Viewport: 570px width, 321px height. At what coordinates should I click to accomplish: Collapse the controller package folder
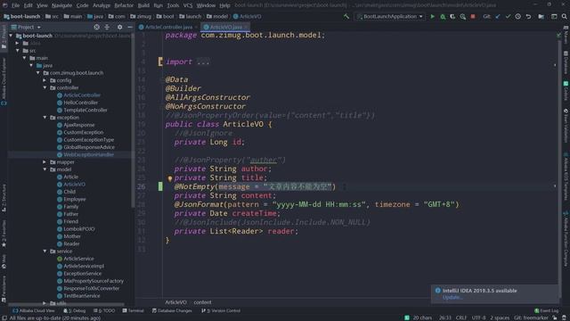45,87
